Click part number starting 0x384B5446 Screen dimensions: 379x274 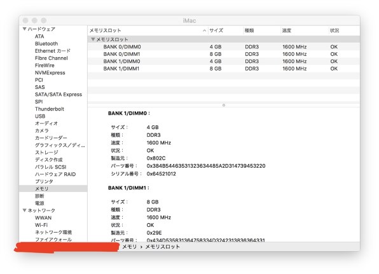(x=206, y=166)
